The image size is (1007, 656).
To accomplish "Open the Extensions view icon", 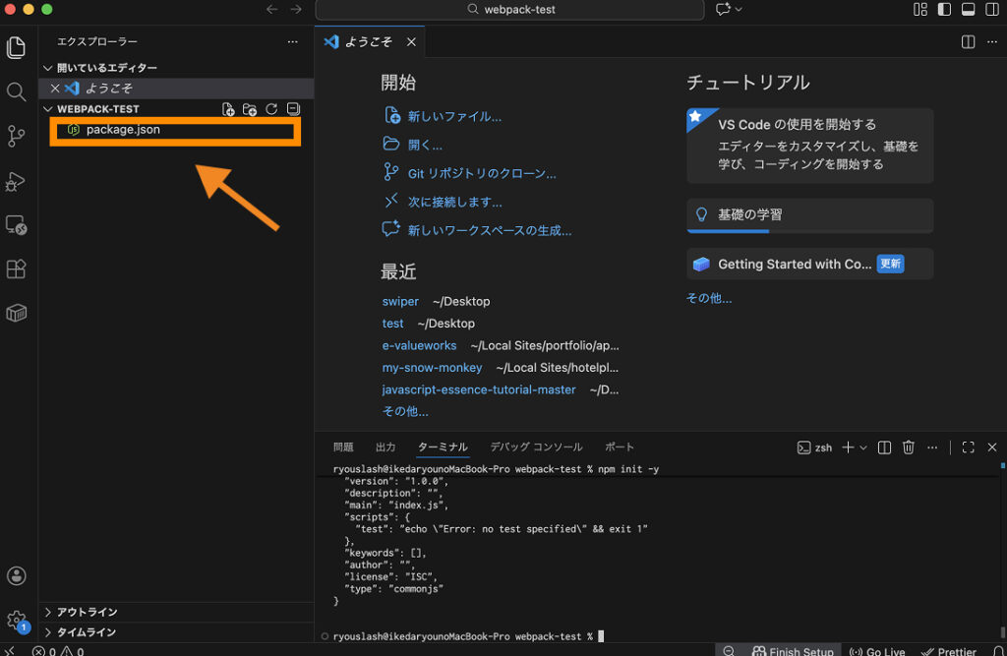I will (16, 268).
